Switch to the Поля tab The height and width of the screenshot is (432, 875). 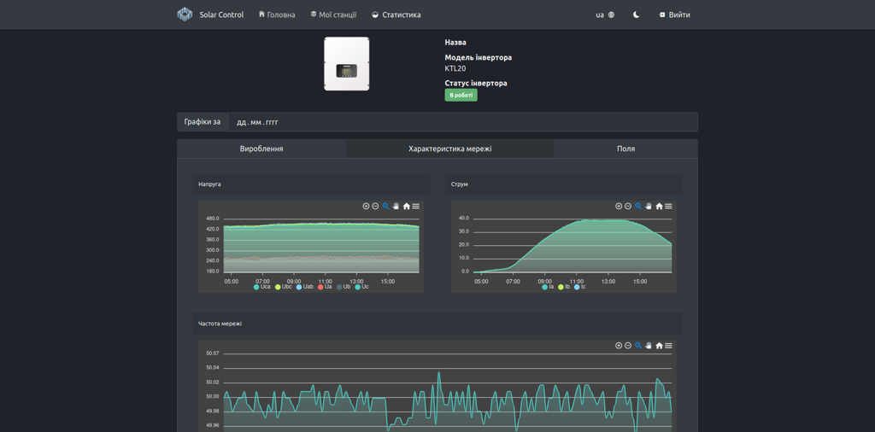[625, 149]
